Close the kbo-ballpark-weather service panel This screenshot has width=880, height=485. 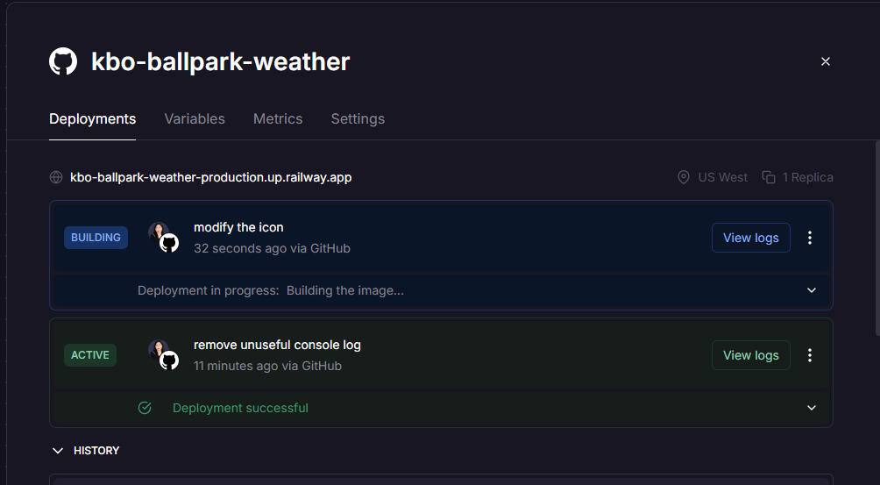pos(825,61)
